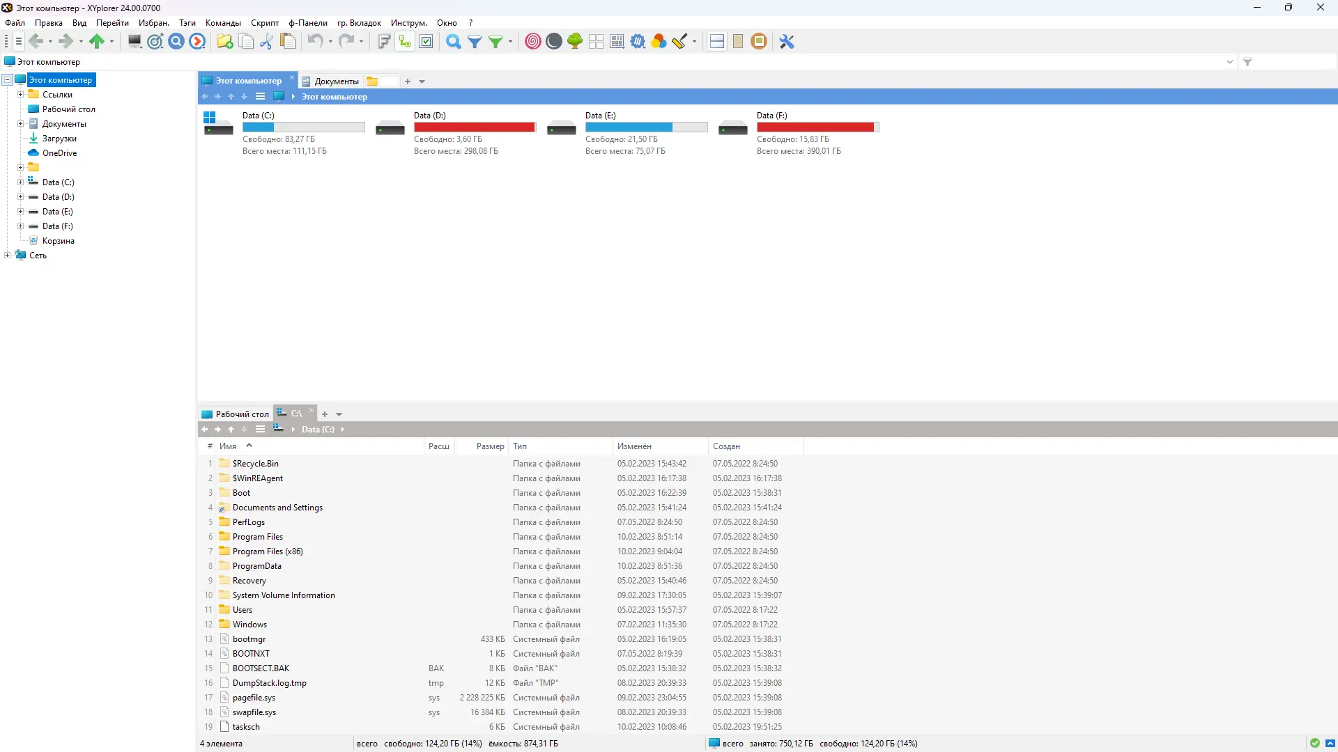This screenshot has width=1338, height=752.
Task: Expand the Data (D:) tree node
Action: [20, 197]
